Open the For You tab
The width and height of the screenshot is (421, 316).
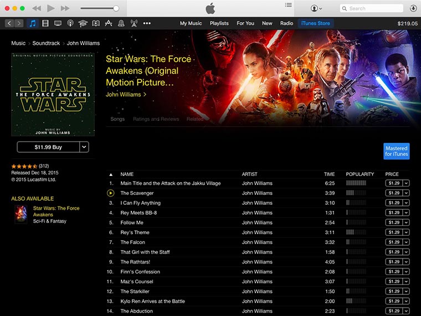pos(245,23)
